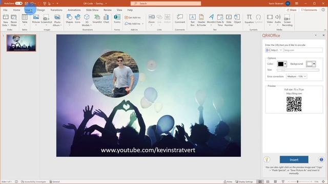The width and height of the screenshot is (328, 184).
Task: Click the URL text input field
Action: (303, 50)
